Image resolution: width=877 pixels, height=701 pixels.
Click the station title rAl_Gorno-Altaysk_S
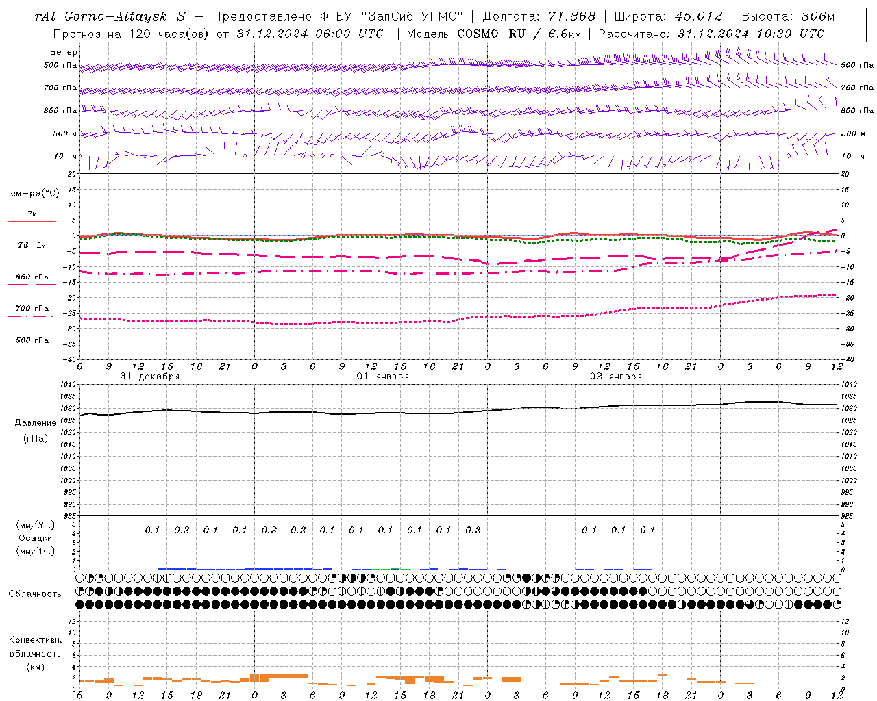coord(110,16)
